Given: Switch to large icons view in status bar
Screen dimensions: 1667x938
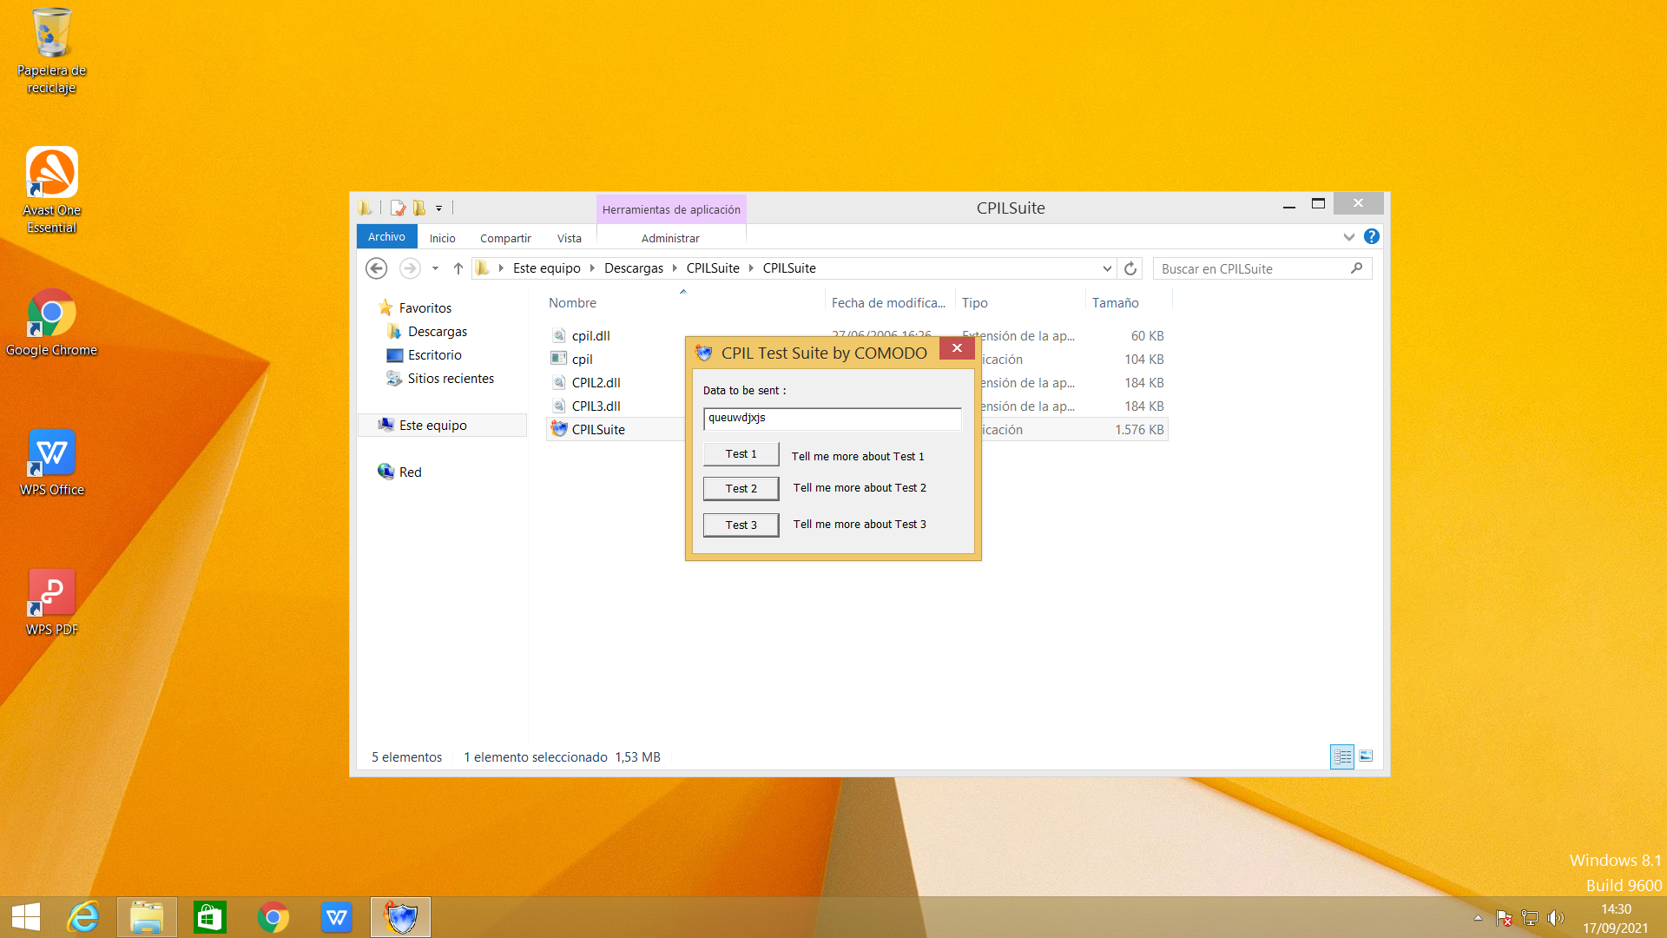Looking at the screenshot, I should [x=1366, y=756].
